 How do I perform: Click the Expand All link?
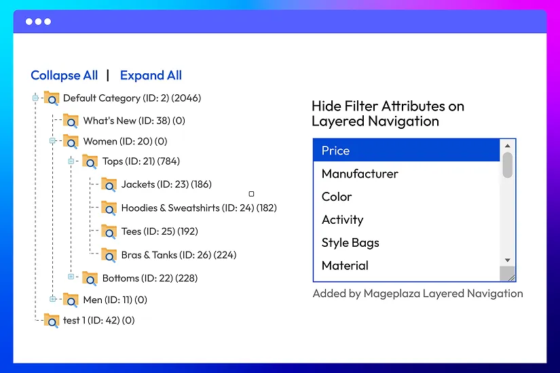tap(151, 75)
